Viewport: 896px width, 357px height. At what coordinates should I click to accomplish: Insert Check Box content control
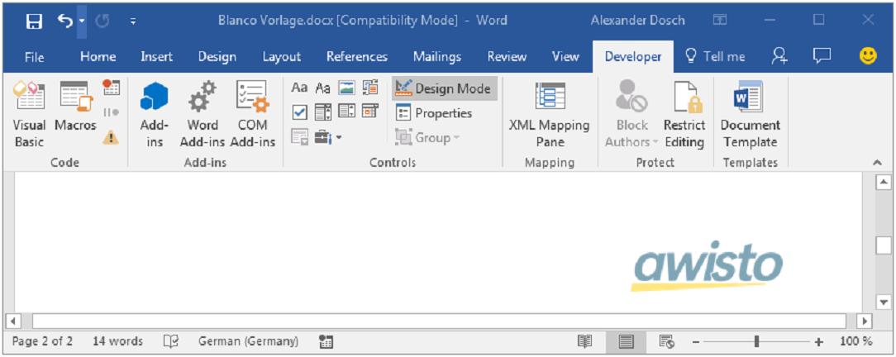(299, 112)
